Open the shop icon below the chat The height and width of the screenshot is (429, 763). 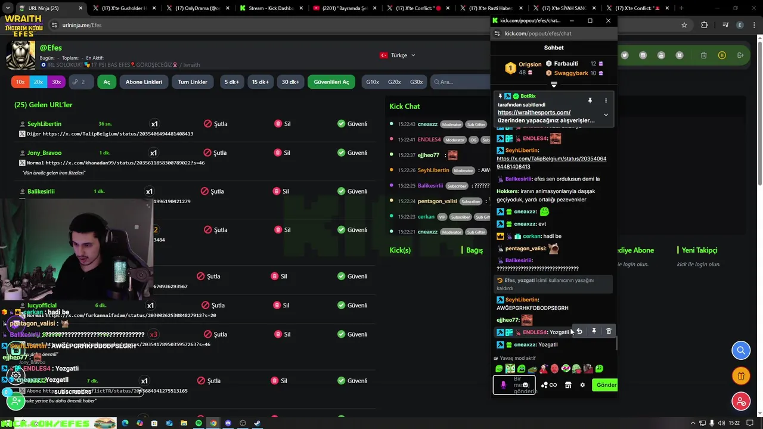click(568, 385)
